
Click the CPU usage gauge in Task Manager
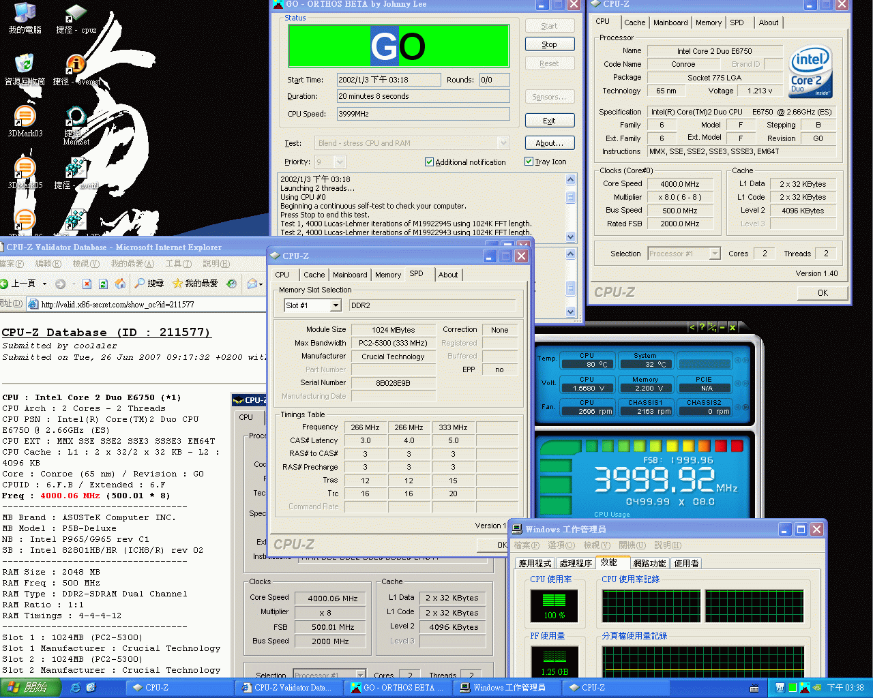554,605
